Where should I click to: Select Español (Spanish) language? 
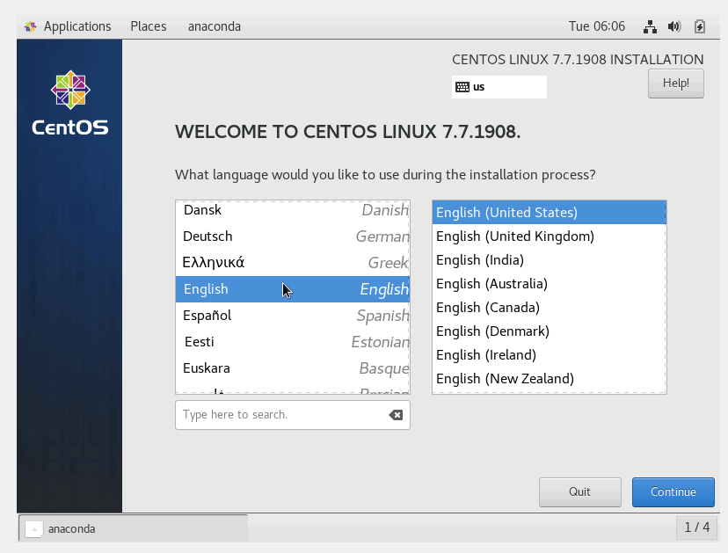[x=293, y=316]
